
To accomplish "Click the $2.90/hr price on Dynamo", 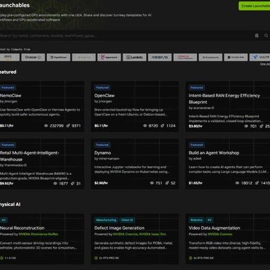I will pos(101,183).
